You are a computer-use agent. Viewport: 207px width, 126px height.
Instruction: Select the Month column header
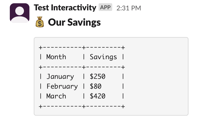pyautogui.click(x=56, y=57)
